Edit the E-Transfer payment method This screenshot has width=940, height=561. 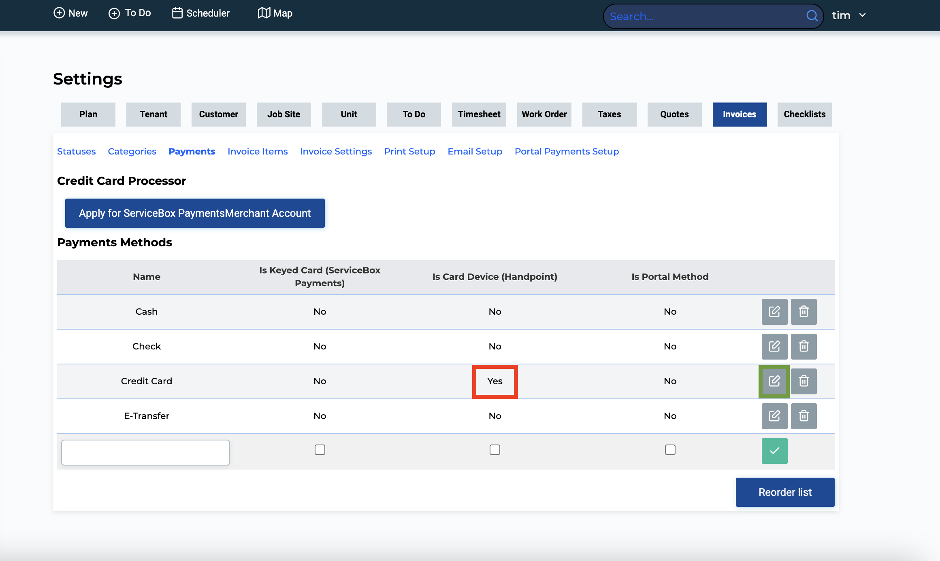coord(774,416)
